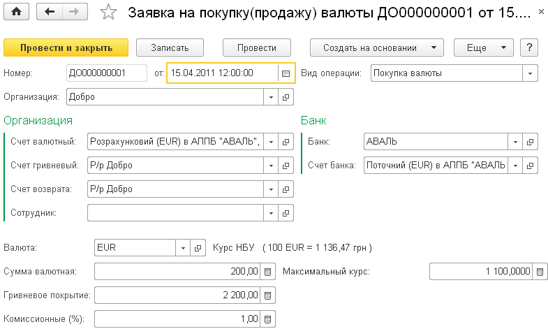Open help with the question mark button
Image resolution: width=548 pixels, height=329 pixels.
[529, 47]
